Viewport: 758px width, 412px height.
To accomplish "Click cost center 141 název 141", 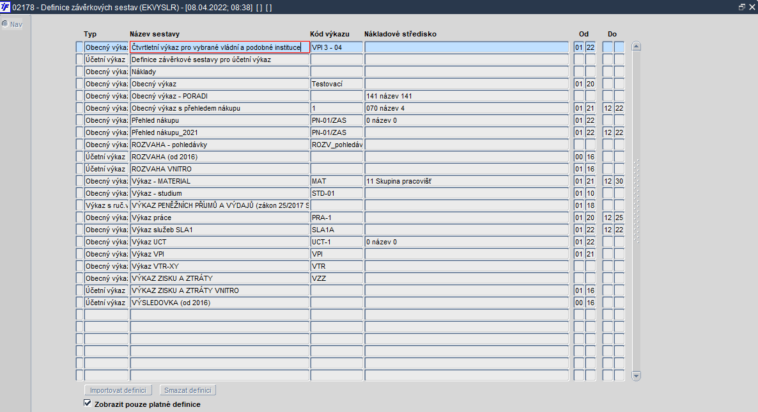I will [x=467, y=96].
